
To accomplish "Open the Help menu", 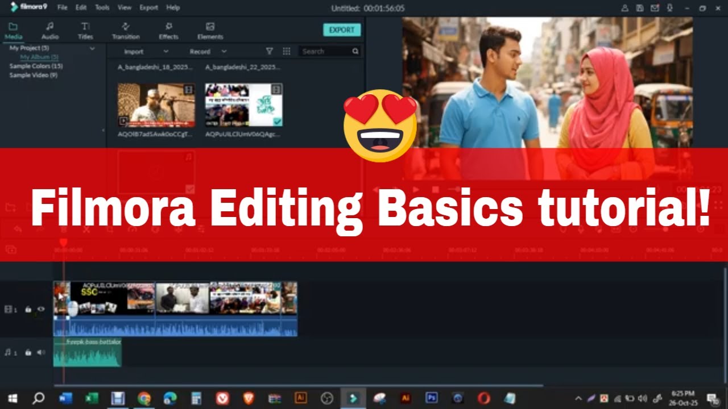I will [173, 7].
